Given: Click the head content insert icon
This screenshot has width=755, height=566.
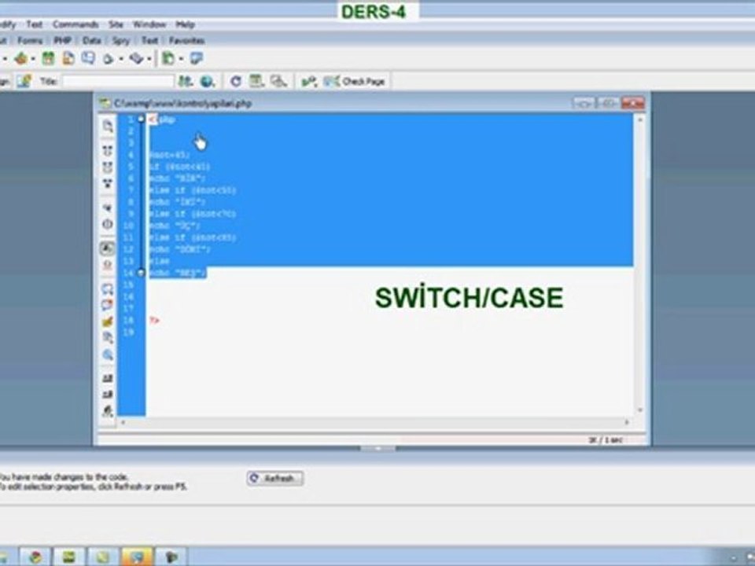Looking at the screenshot, I should click(109, 59).
